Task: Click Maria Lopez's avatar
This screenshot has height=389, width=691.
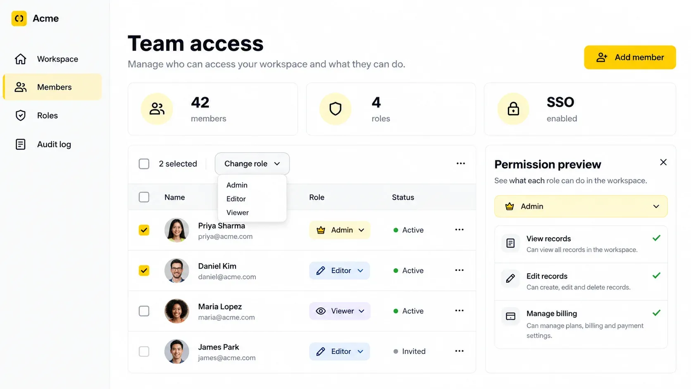Action: [177, 311]
